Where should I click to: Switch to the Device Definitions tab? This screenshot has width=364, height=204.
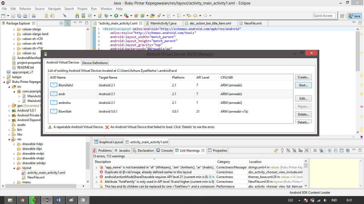pos(95,63)
